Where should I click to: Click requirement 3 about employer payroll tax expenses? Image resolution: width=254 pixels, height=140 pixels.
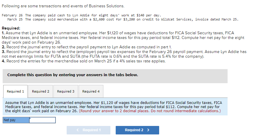123,52
